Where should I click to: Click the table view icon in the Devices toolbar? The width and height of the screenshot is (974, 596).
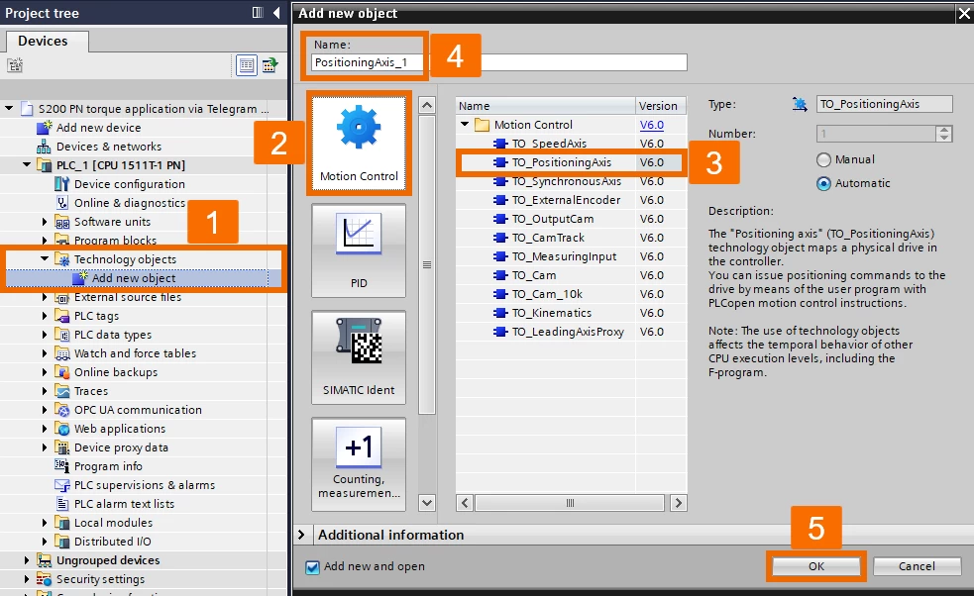[x=247, y=65]
